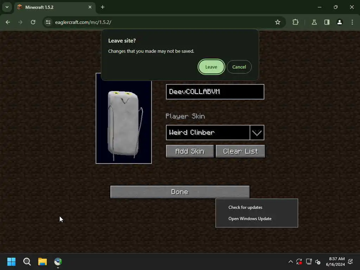360x270 pixels.
Task: Show hidden tray icons chevron
Action: pos(290,262)
